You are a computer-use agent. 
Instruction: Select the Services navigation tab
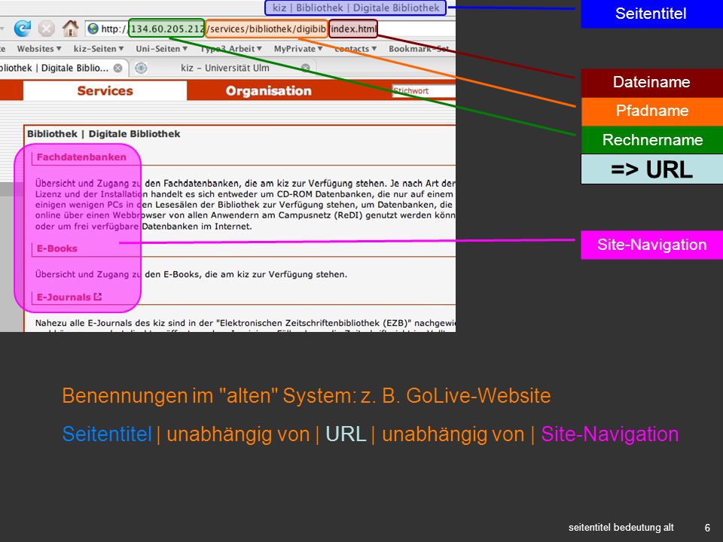click(105, 91)
